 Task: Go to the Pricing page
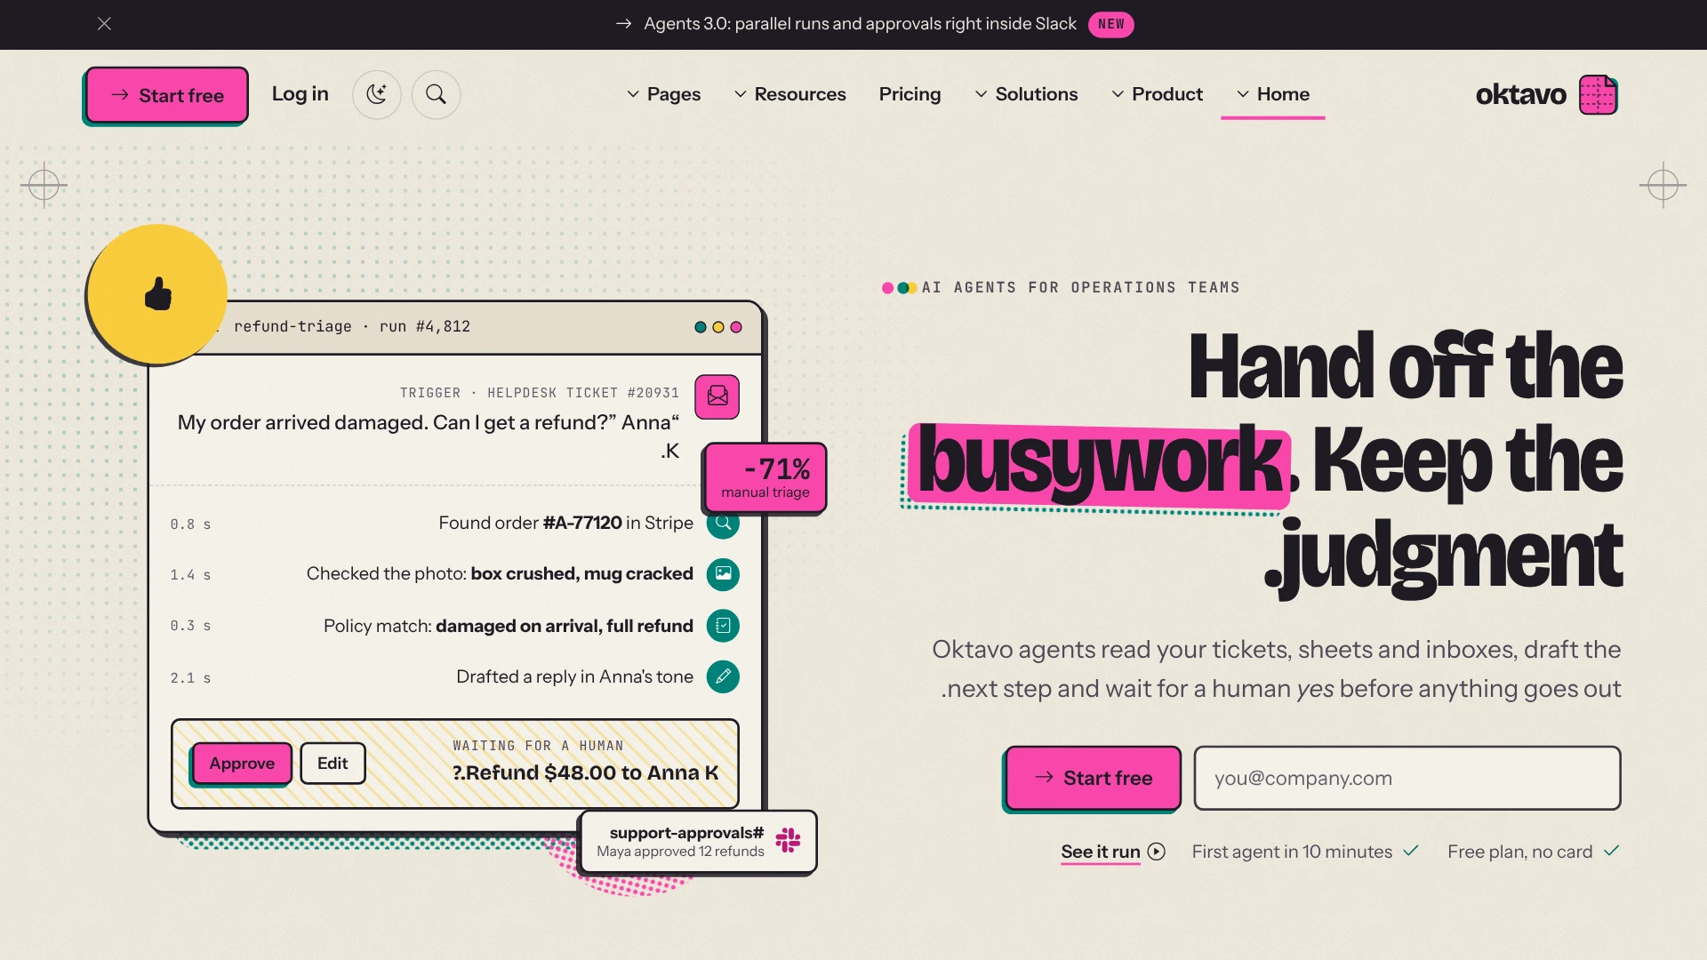tap(910, 94)
